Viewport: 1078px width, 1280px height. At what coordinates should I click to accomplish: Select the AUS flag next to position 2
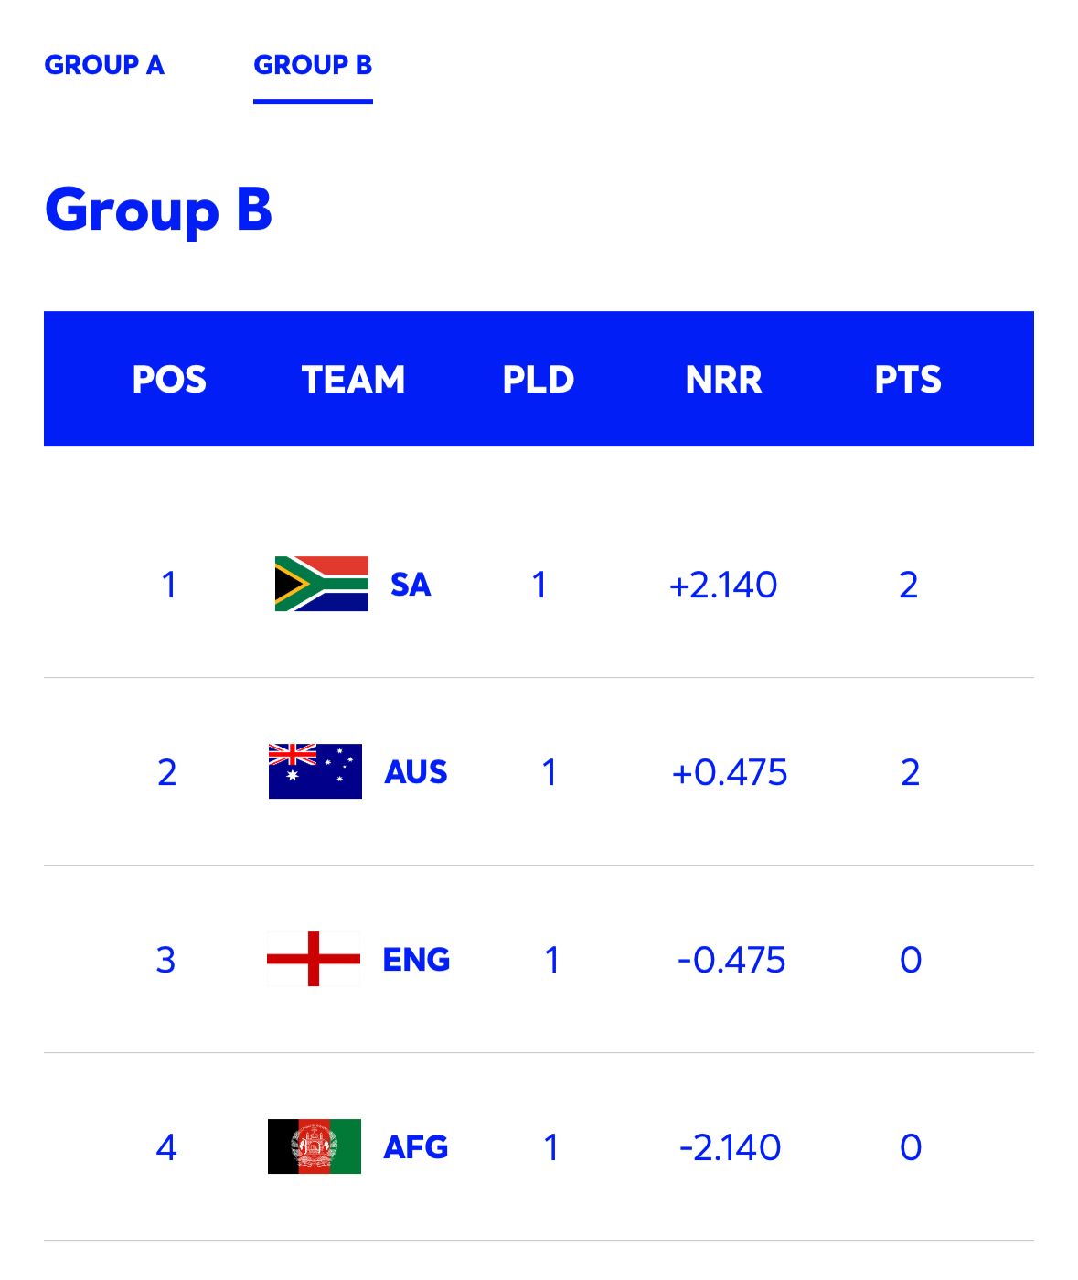point(315,771)
